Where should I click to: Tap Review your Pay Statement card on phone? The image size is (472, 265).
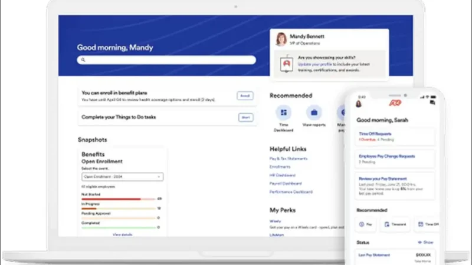395,186
